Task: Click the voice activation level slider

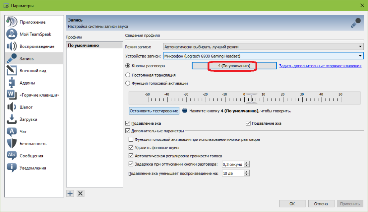Action: click(x=244, y=97)
